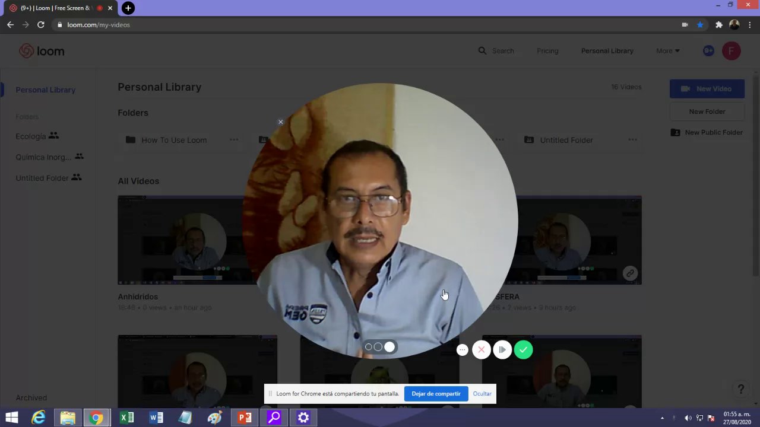The height and width of the screenshot is (427, 760).
Task: Click the New Video button
Action: 707,89
